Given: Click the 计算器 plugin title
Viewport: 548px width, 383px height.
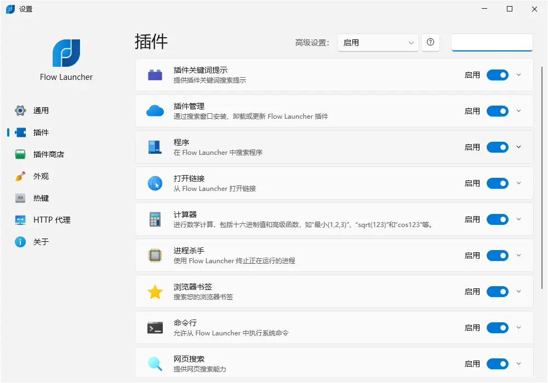Looking at the screenshot, I should 185,214.
